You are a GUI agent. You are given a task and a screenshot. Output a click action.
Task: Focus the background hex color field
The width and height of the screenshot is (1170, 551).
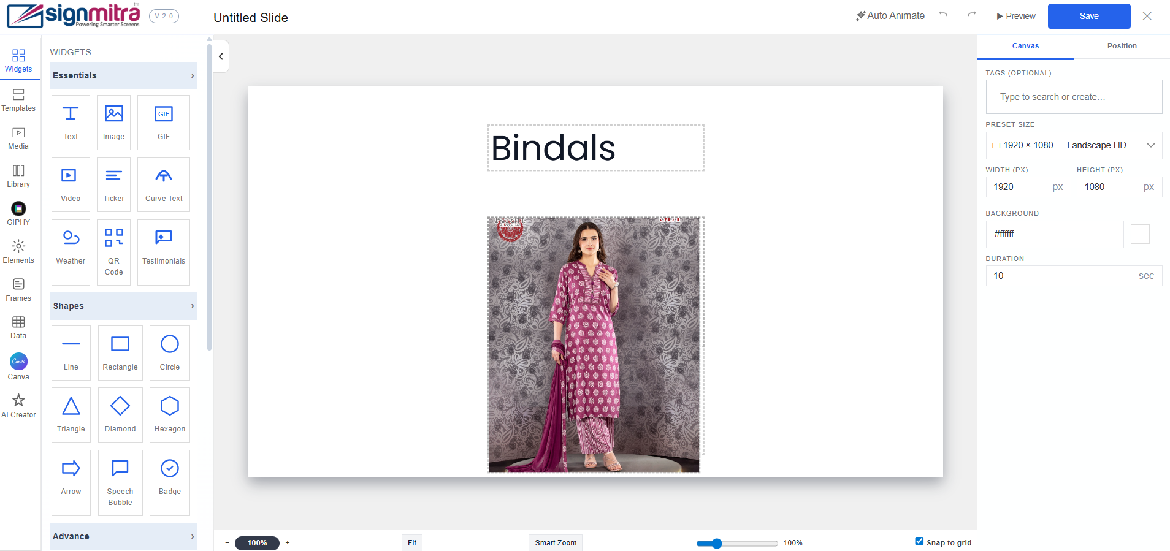click(x=1055, y=234)
